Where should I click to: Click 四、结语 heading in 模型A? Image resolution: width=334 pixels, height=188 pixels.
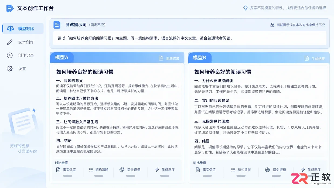coord(64,141)
